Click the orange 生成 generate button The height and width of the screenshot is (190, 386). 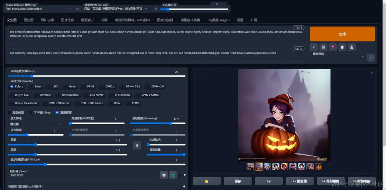point(342,34)
